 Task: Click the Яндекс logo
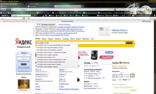point(24,42)
